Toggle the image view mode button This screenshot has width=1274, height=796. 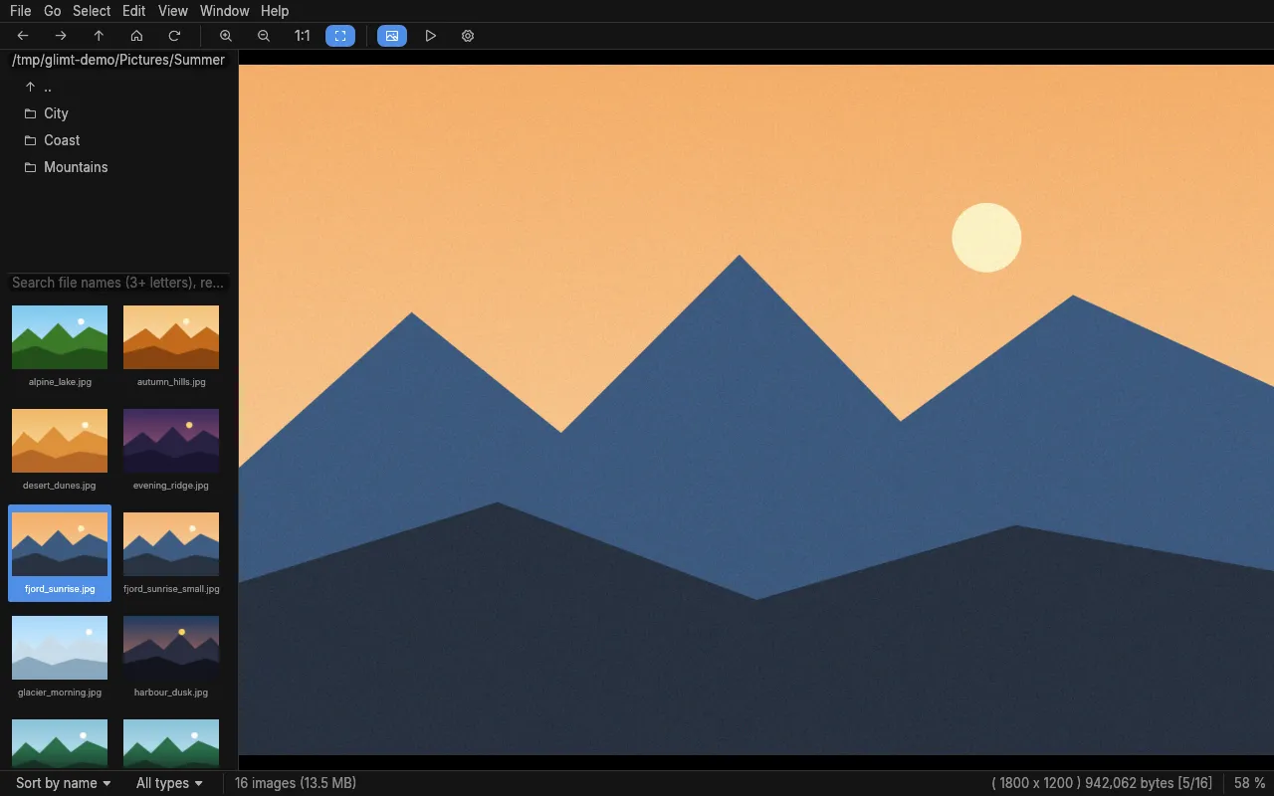pyautogui.click(x=392, y=36)
